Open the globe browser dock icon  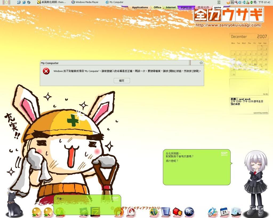[154, 212]
